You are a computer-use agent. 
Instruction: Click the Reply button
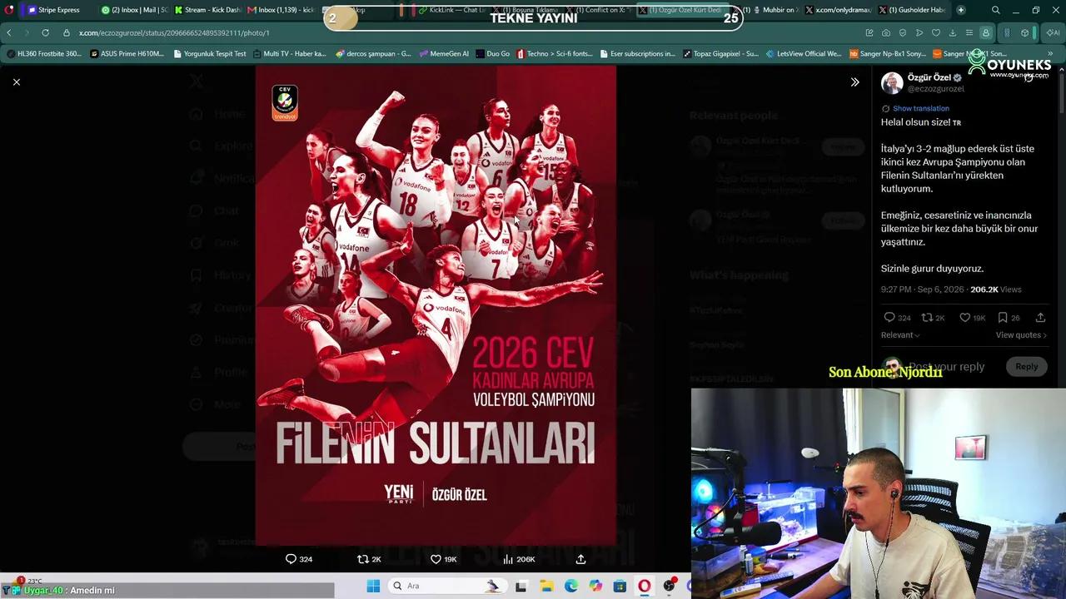click(x=1026, y=366)
